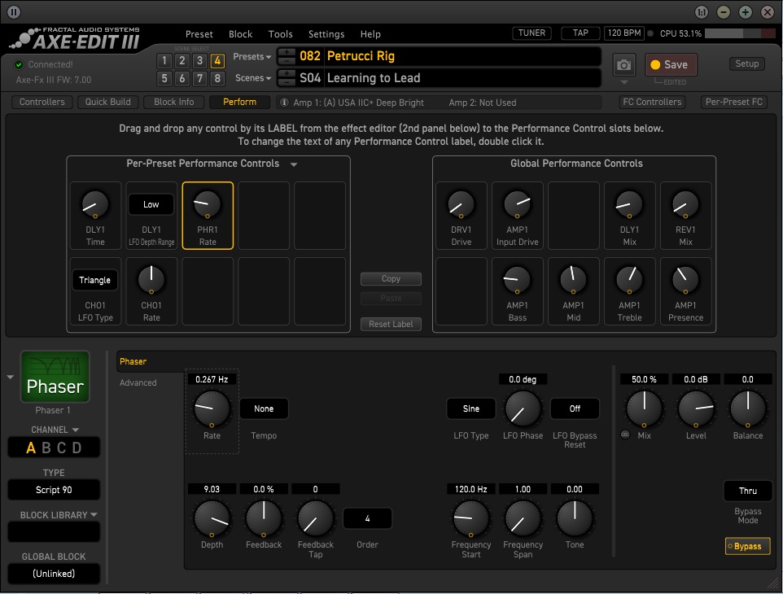The height and width of the screenshot is (594, 783).
Task: Select the Advanced page of Phaser
Action: (138, 383)
